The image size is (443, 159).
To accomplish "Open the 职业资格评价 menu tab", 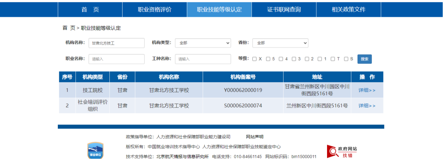I will pos(154,10).
